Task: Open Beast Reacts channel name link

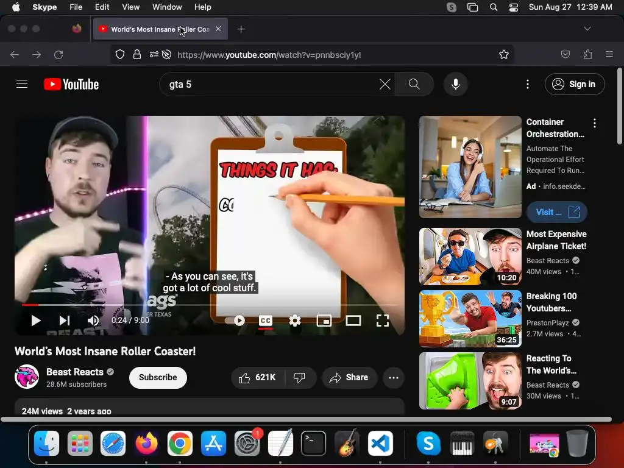Action: coord(75,372)
